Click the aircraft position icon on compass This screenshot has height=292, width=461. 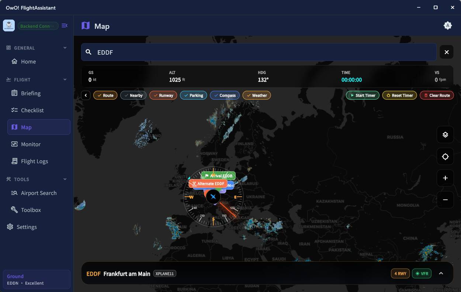coord(213,197)
